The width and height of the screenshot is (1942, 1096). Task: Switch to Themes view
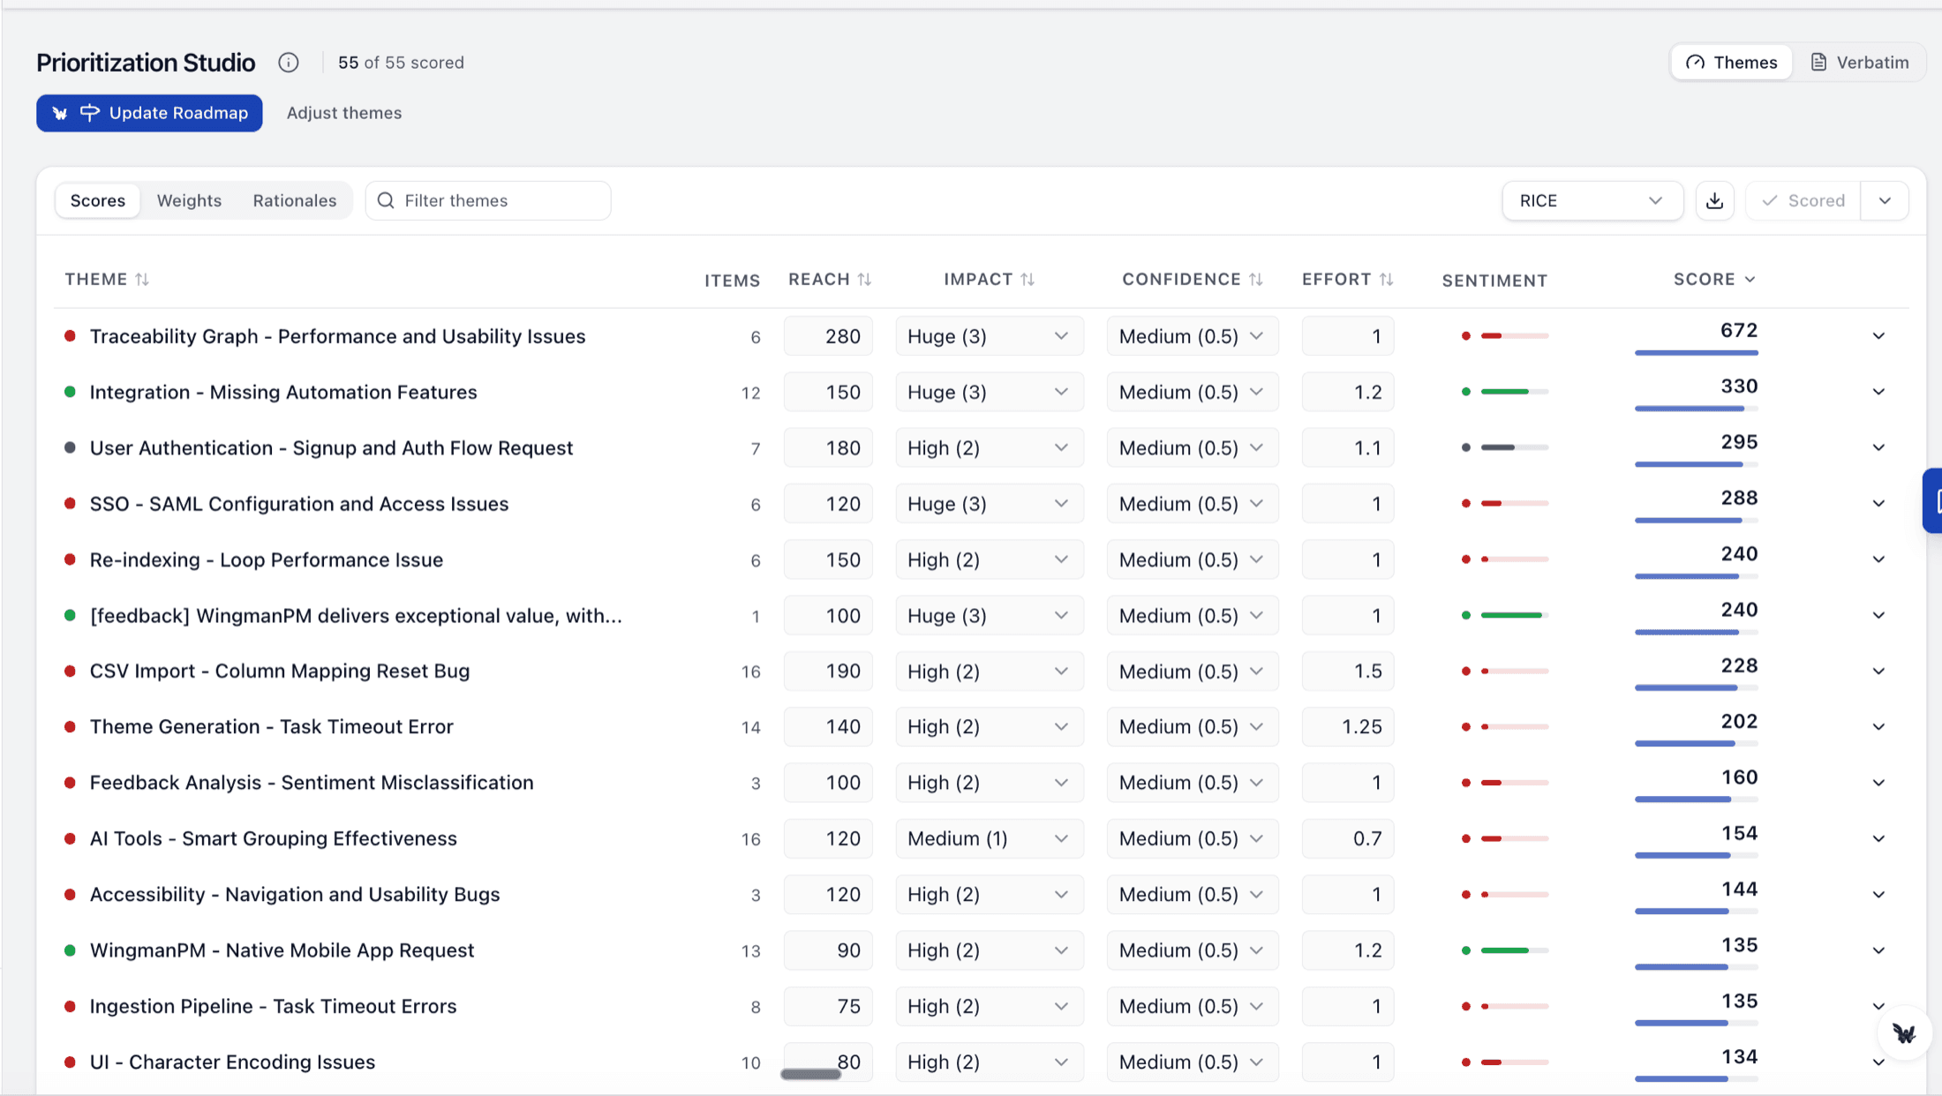1731,63
